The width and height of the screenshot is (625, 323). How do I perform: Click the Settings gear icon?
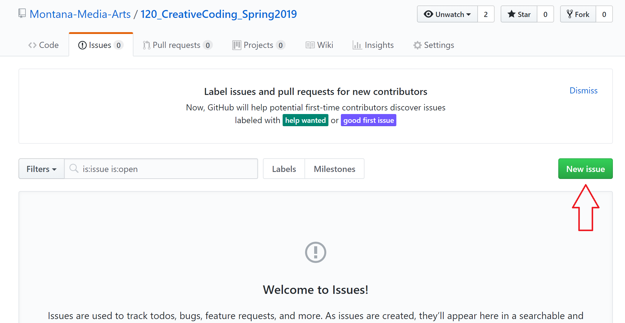(x=417, y=45)
